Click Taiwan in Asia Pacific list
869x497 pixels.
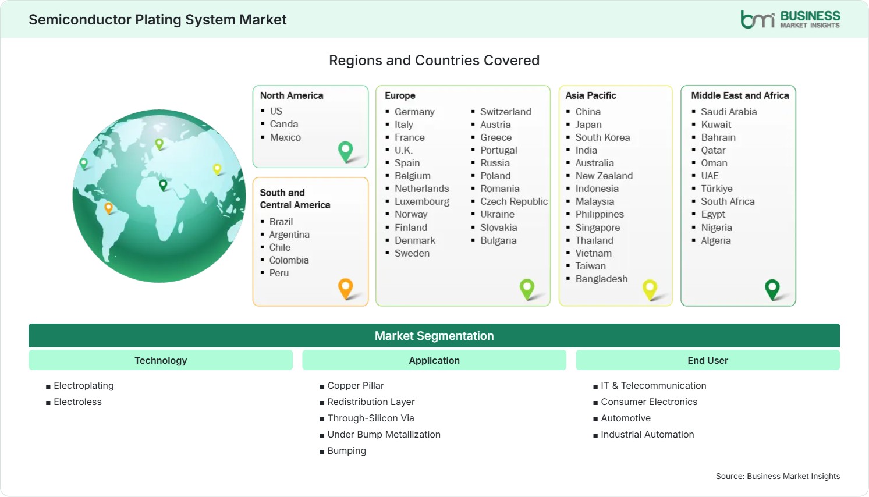click(x=591, y=266)
